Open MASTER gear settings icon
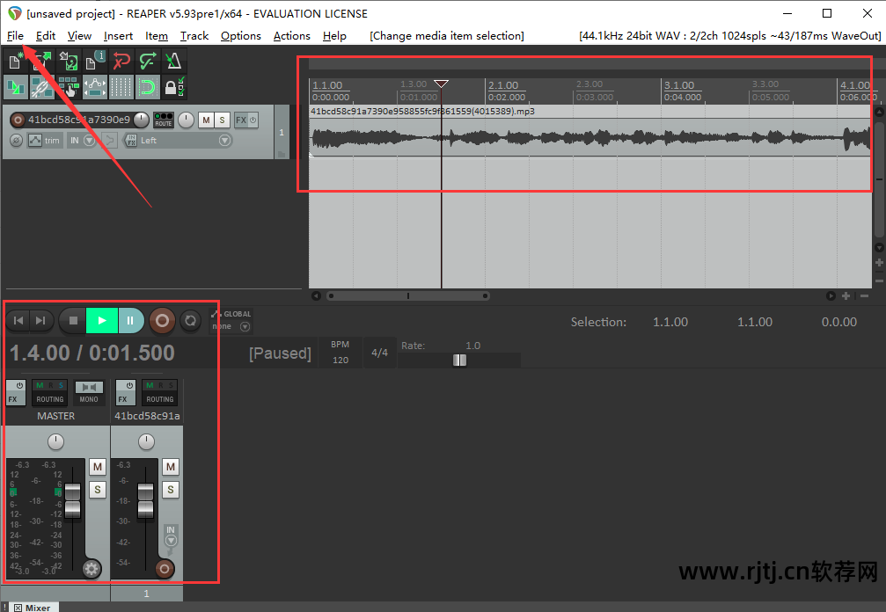The height and width of the screenshot is (612, 886). (92, 569)
